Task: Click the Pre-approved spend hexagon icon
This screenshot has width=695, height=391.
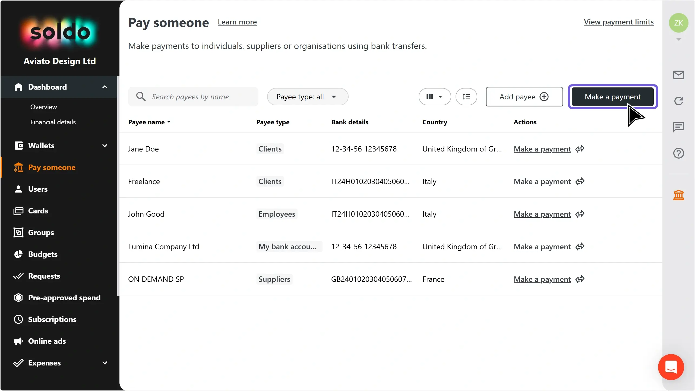Action: click(18, 298)
